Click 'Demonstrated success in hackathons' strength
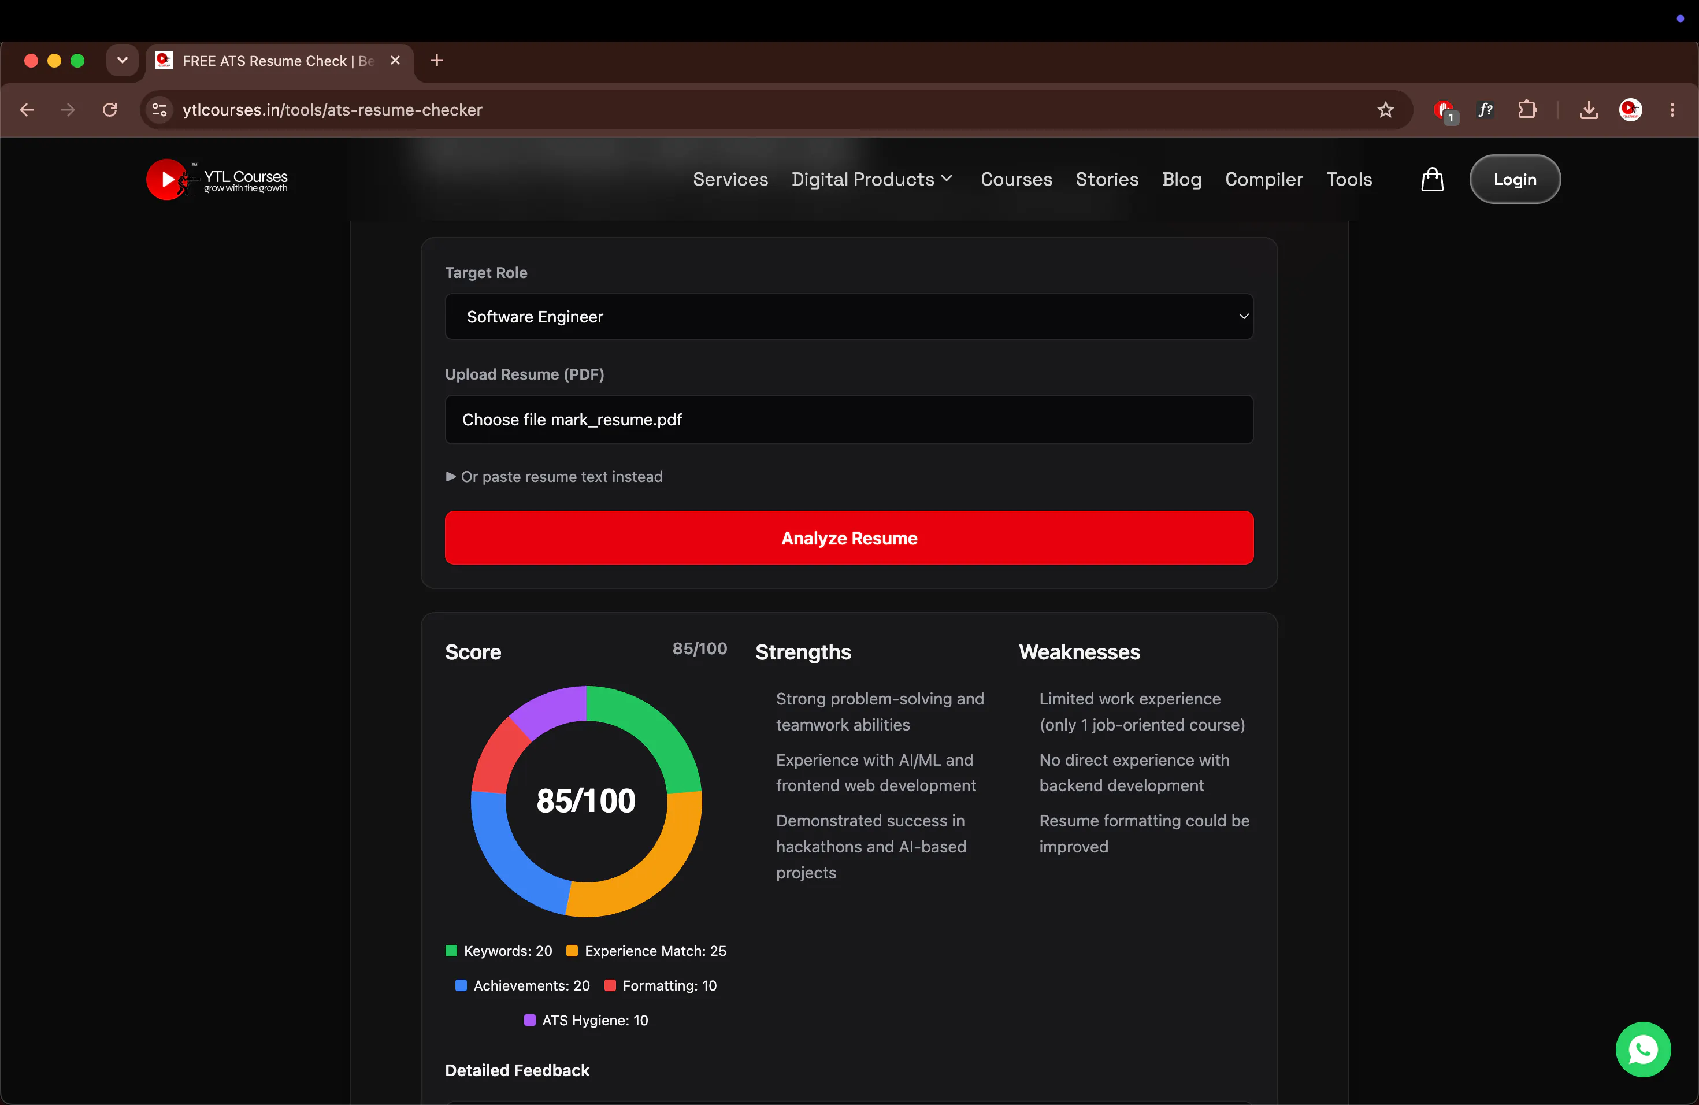Viewport: 1699px width, 1105px height. point(871,847)
